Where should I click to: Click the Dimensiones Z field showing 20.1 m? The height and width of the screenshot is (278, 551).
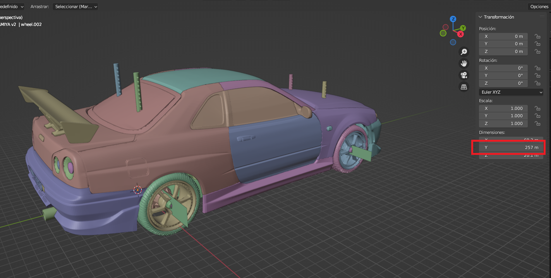point(511,155)
